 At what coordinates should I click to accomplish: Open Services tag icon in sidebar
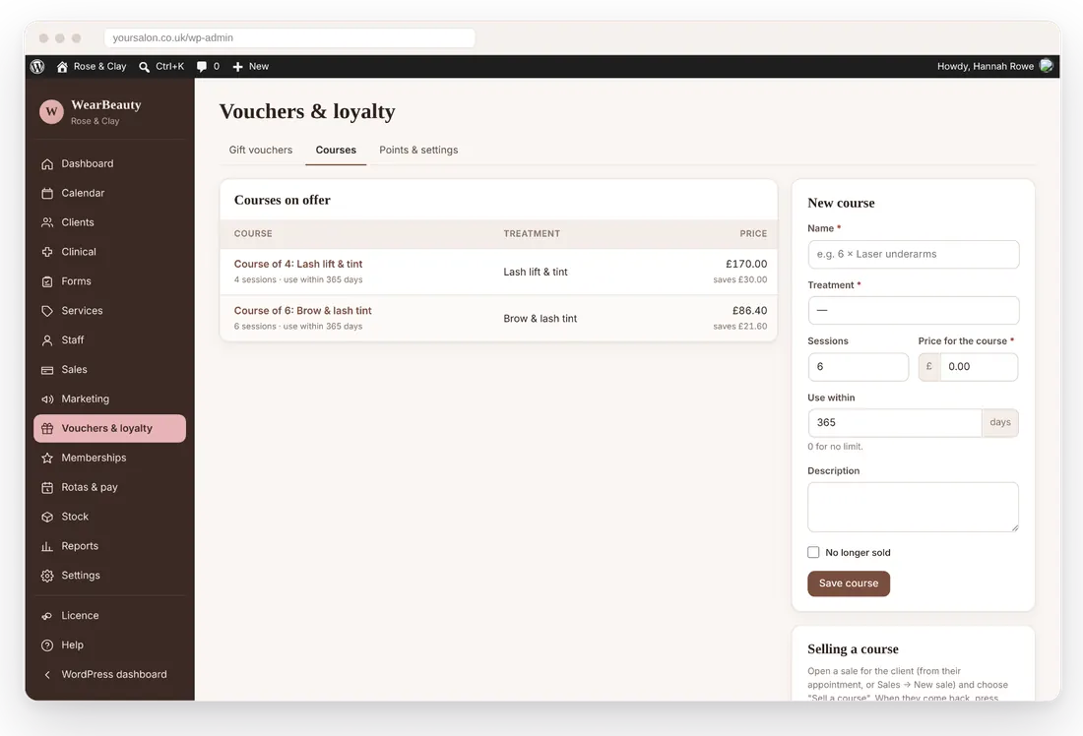pos(47,311)
